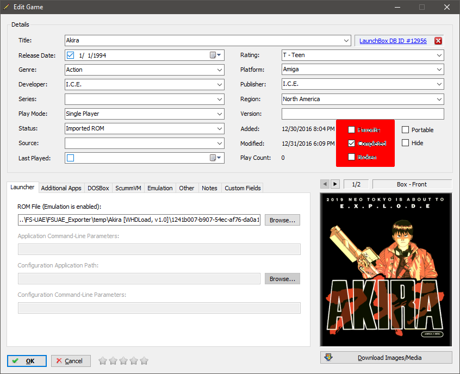Open the Source dropdown
460x374 pixels.
tap(220, 143)
